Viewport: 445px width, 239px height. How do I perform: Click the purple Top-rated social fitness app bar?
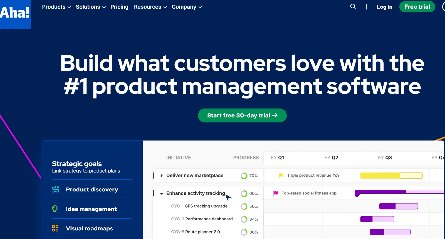click(x=400, y=193)
